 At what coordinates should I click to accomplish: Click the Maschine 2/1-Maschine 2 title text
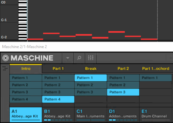pyautogui.click(x=25, y=47)
